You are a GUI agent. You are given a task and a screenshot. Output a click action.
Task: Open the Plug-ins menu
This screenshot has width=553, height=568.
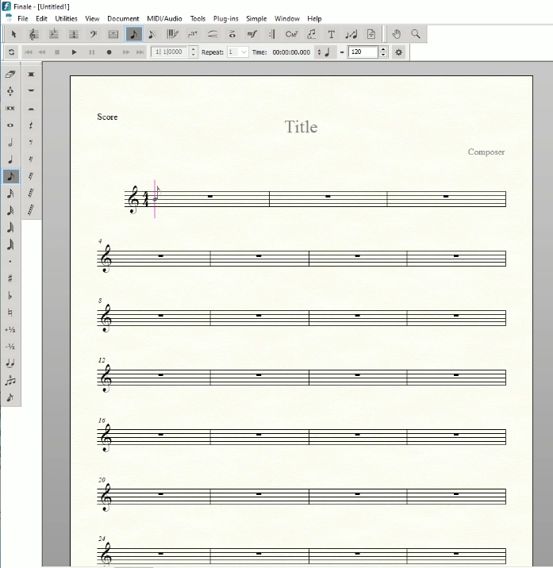pyautogui.click(x=225, y=18)
